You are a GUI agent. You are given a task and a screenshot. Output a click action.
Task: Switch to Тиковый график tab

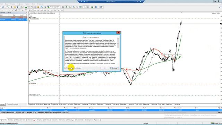12,104
